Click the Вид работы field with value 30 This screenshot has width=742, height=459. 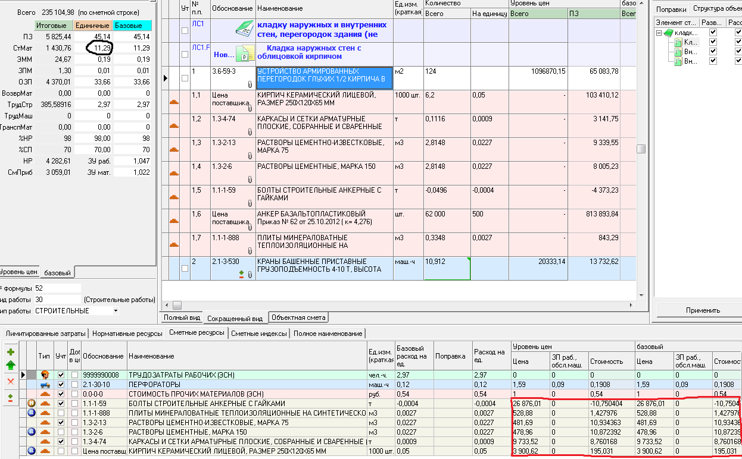58,300
